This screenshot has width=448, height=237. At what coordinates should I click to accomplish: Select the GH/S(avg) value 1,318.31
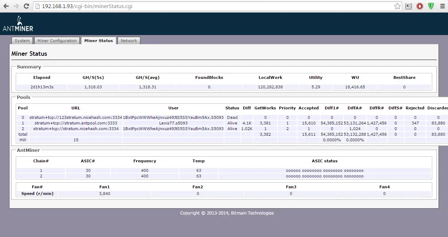click(x=148, y=87)
